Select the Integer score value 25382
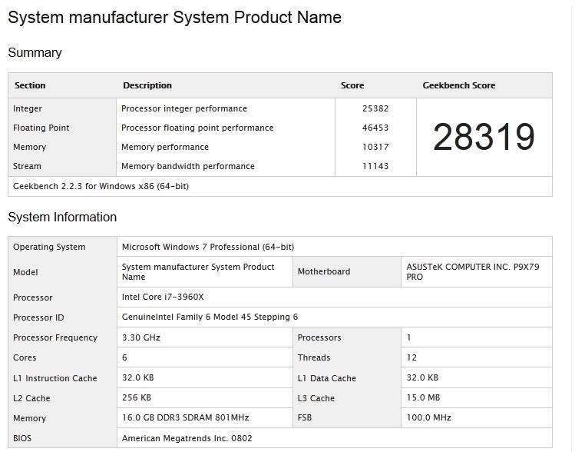This screenshot has width=575, height=452. tap(375, 109)
